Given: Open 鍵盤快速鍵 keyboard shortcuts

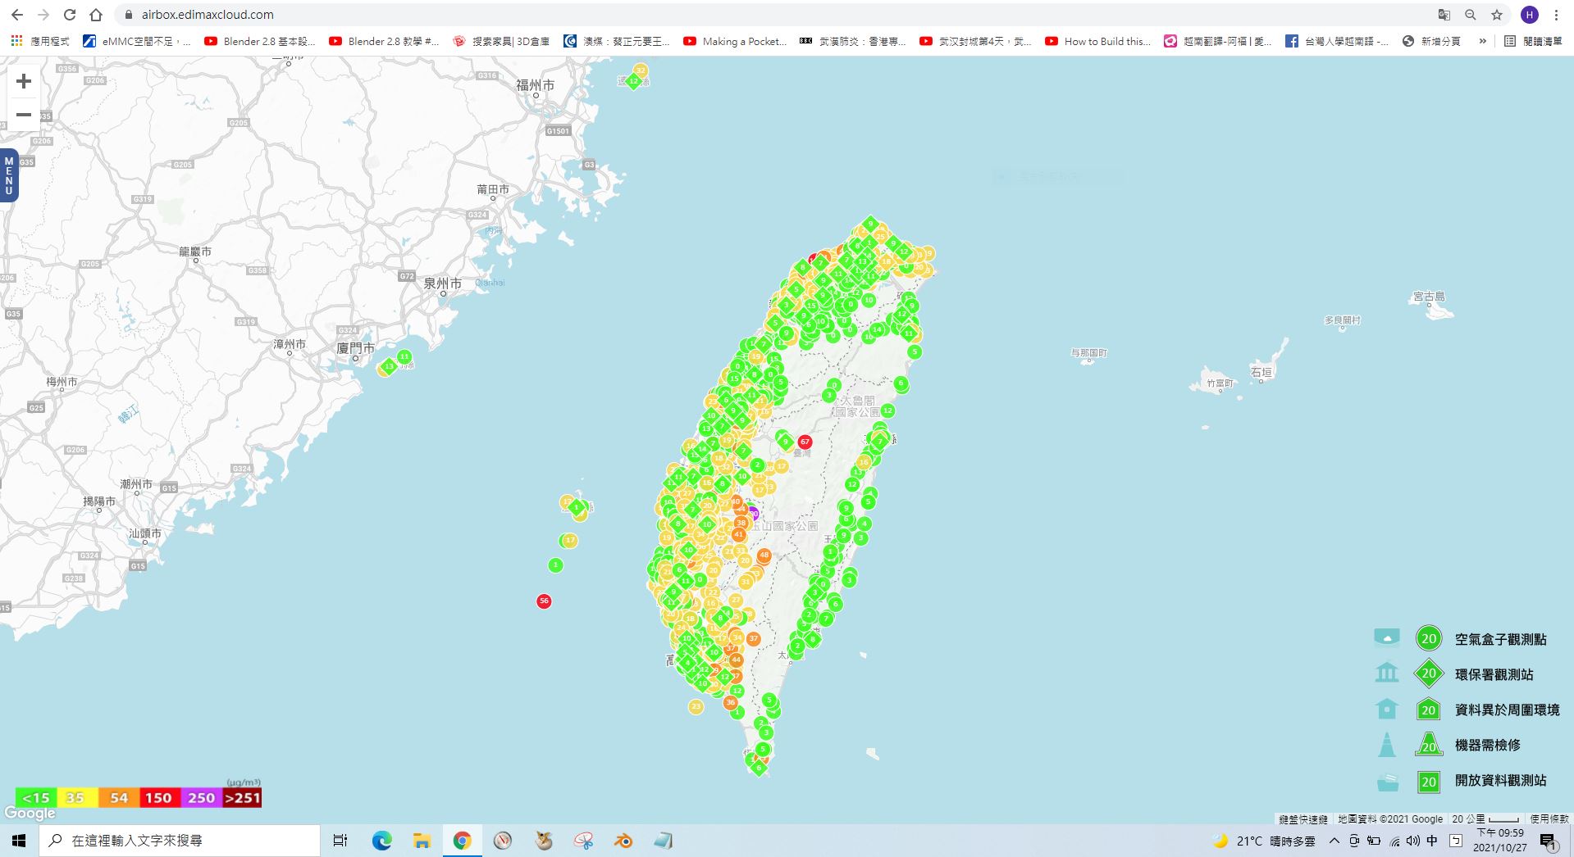Looking at the screenshot, I should [1303, 818].
